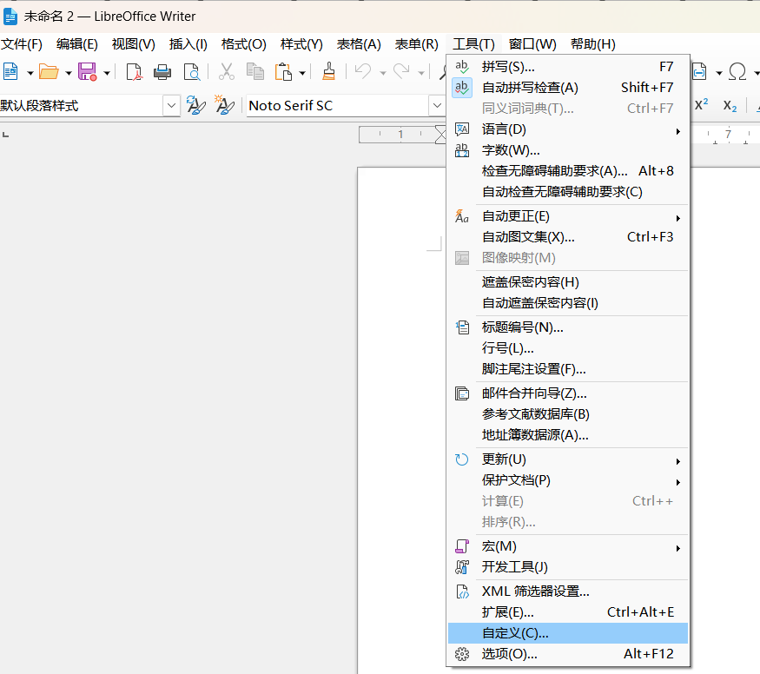Click the Print icon
The height and width of the screenshot is (674, 760).
tap(162, 72)
